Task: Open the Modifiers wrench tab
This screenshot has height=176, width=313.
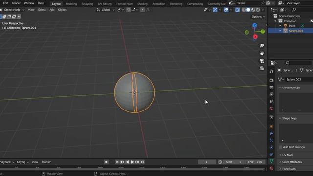Action: [271, 133]
